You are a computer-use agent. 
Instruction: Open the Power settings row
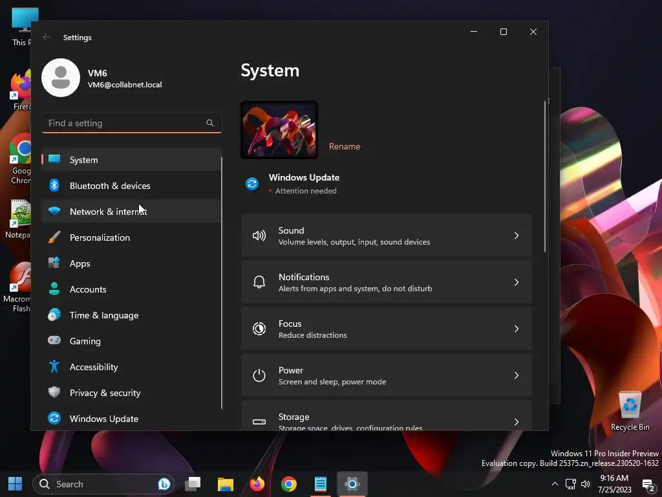click(387, 375)
